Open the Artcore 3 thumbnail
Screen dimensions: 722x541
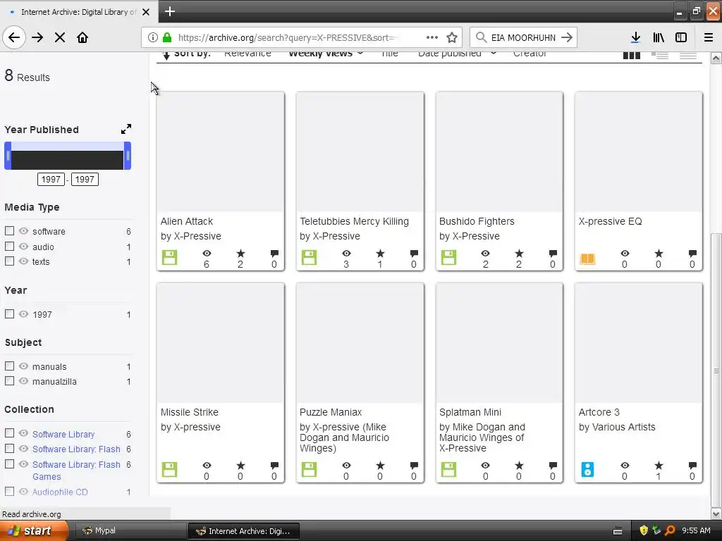pos(639,343)
